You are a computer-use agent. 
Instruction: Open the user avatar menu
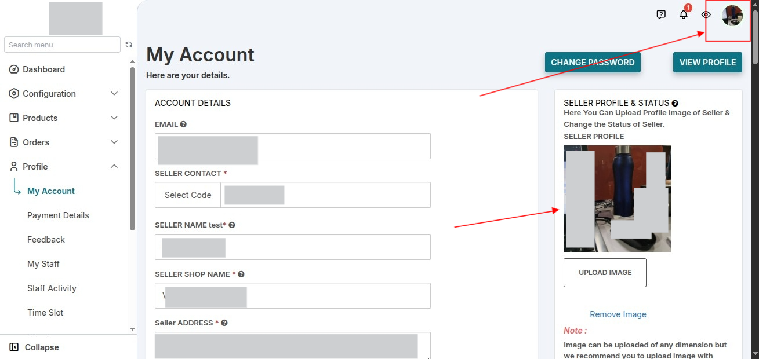(x=732, y=16)
